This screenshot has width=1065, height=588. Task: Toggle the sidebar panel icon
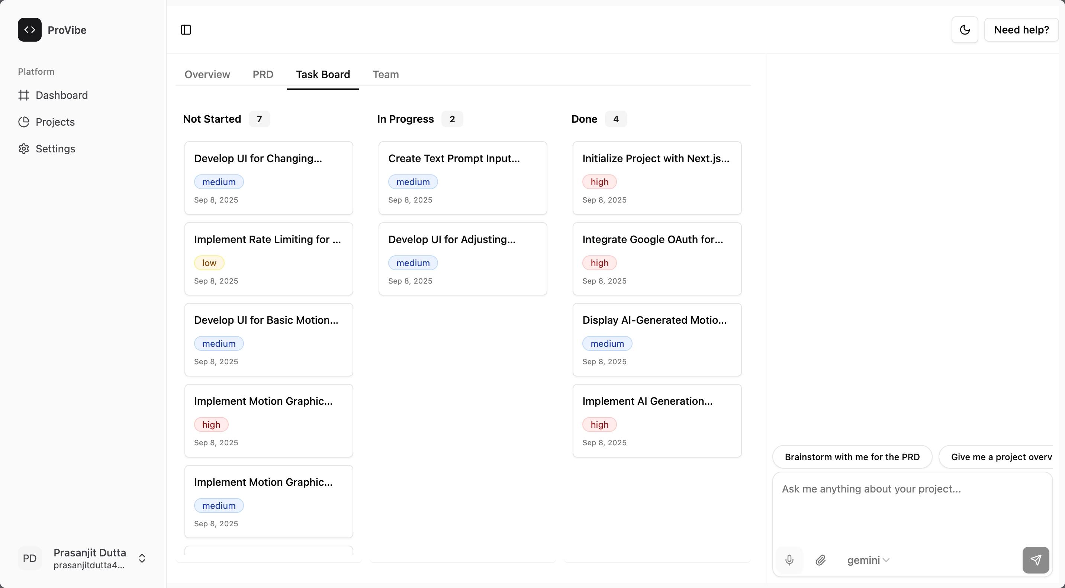tap(186, 30)
